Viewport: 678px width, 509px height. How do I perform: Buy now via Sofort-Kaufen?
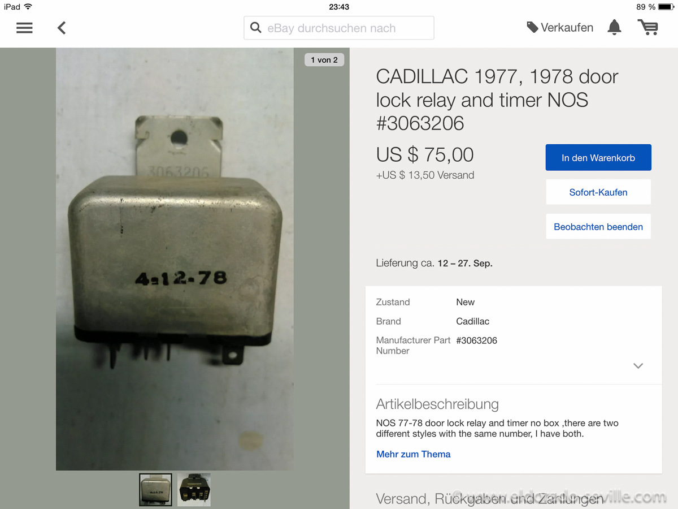[598, 192]
